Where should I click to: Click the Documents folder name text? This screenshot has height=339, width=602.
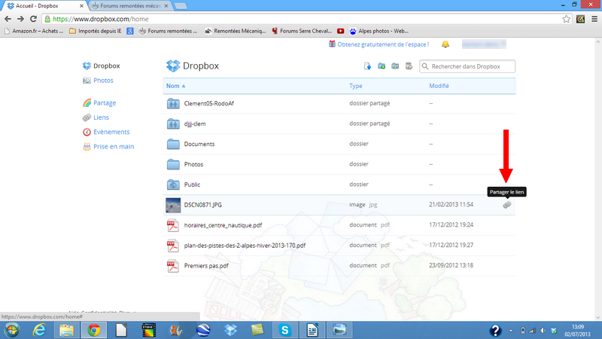(199, 144)
